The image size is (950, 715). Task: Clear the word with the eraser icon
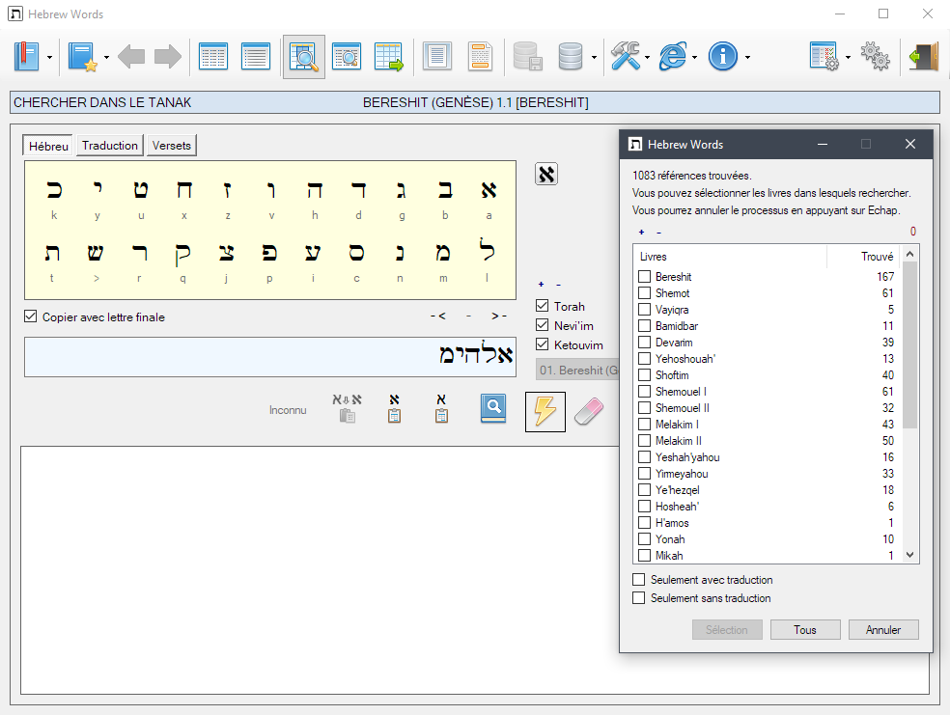(589, 412)
